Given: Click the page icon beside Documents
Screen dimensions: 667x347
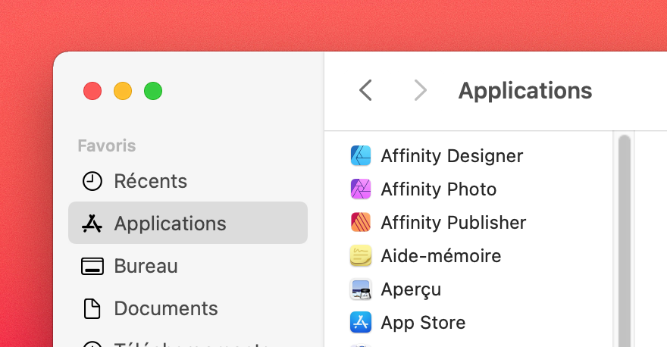Looking at the screenshot, I should [92, 308].
